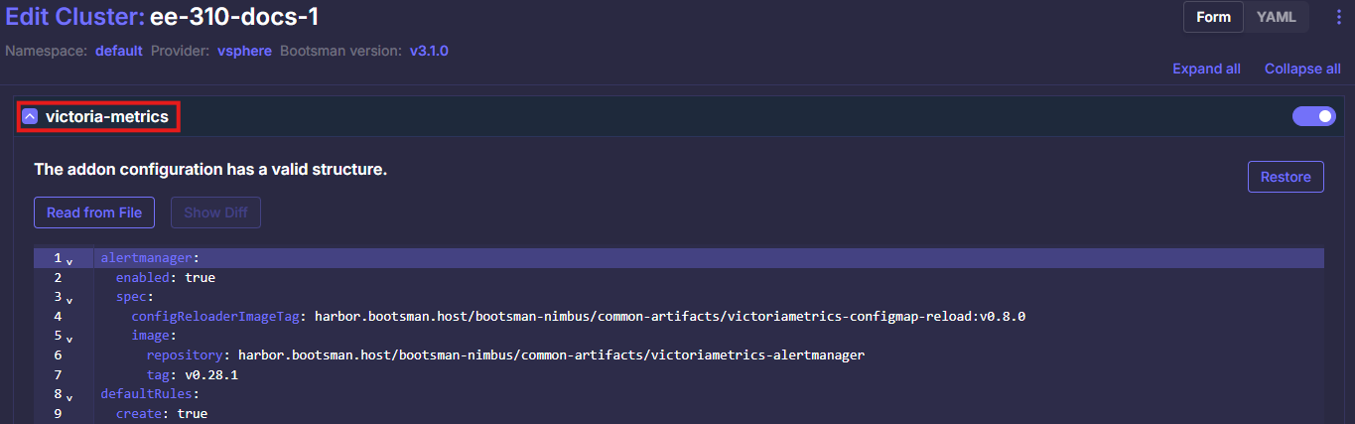The height and width of the screenshot is (424, 1355).
Task: Click the Expand all link
Action: 1206,69
